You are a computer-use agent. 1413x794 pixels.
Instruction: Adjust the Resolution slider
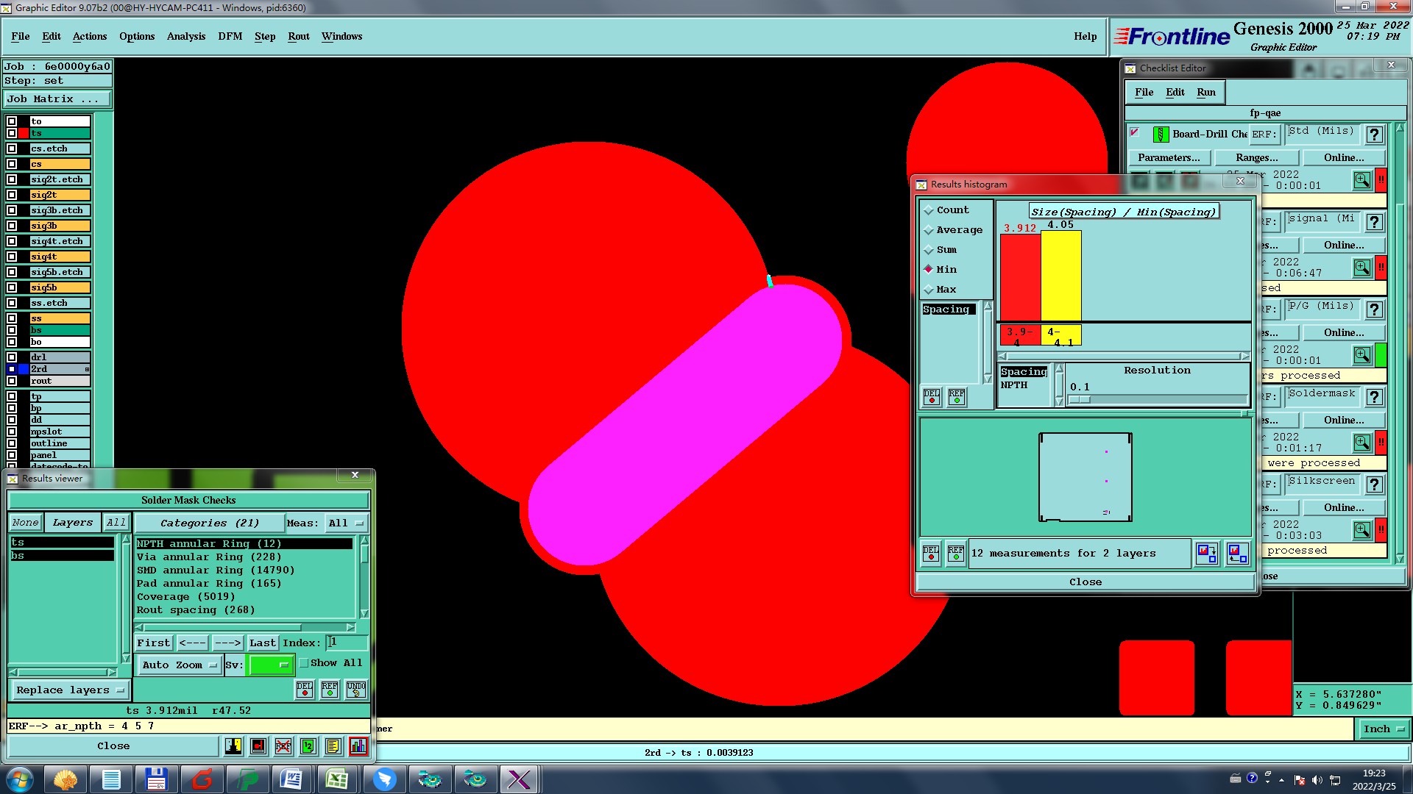tap(1080, 399)
